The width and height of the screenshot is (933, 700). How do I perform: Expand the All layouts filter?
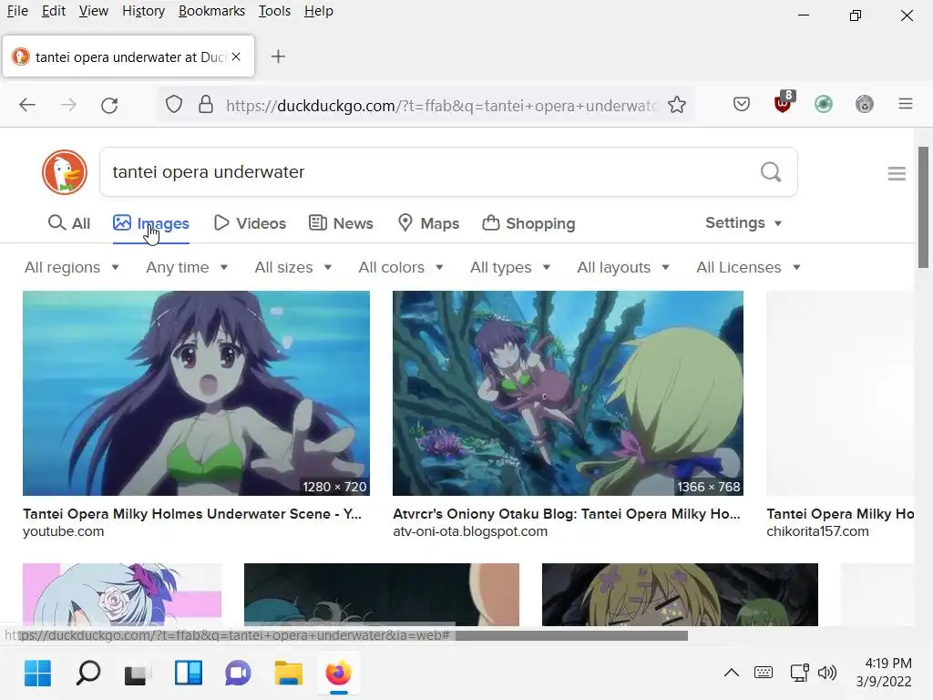(x=623, y=267)
